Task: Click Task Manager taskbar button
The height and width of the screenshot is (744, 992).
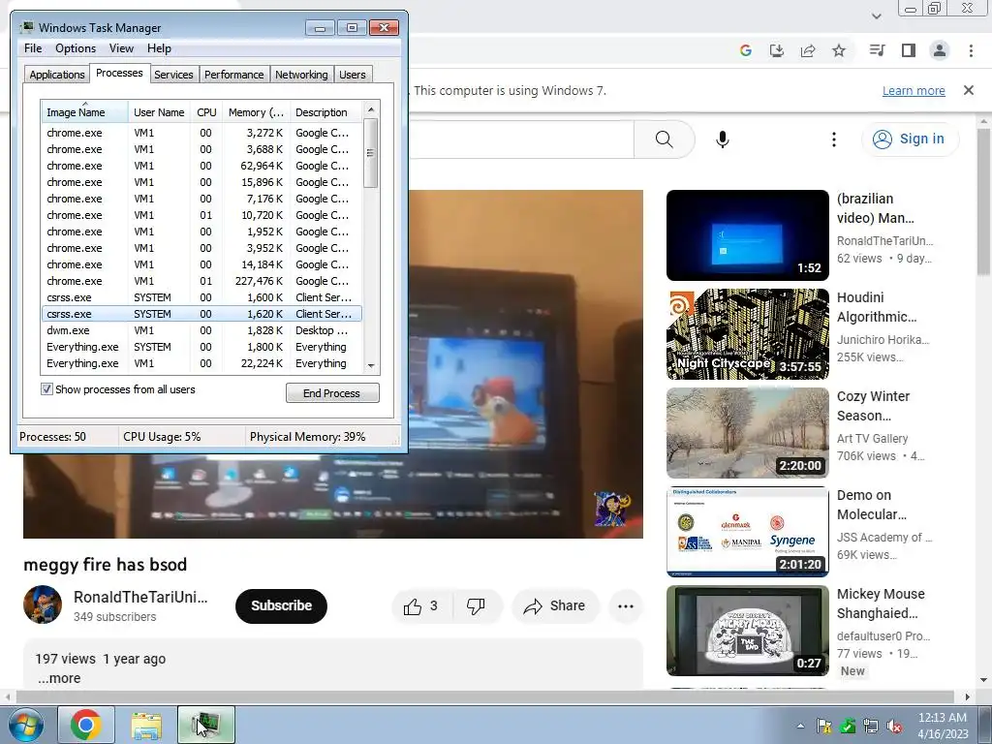Action: (x=206, y=725)
